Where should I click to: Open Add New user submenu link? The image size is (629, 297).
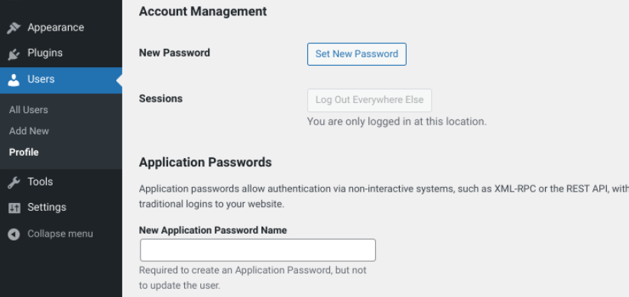tap(29, 131)
